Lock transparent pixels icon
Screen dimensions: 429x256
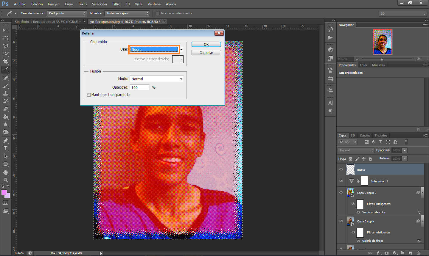350,159
